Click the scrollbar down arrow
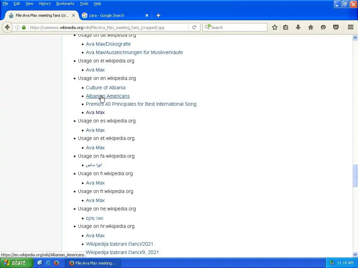The height and width of the screenshot is (268, 358). point(355,254)
